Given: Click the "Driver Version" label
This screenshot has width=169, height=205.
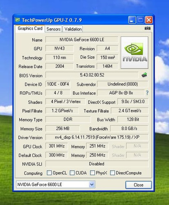Looking at the screenshot, I should click(x=30, y=137).
